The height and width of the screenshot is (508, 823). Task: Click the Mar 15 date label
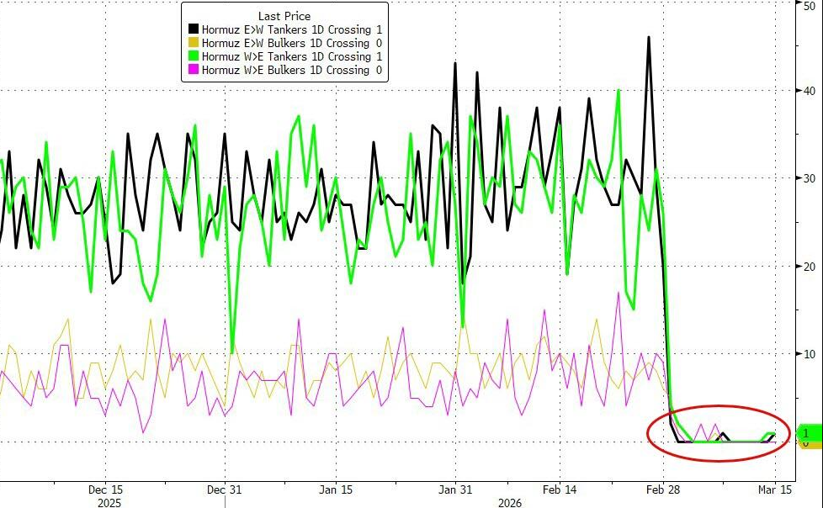[775, 489]
